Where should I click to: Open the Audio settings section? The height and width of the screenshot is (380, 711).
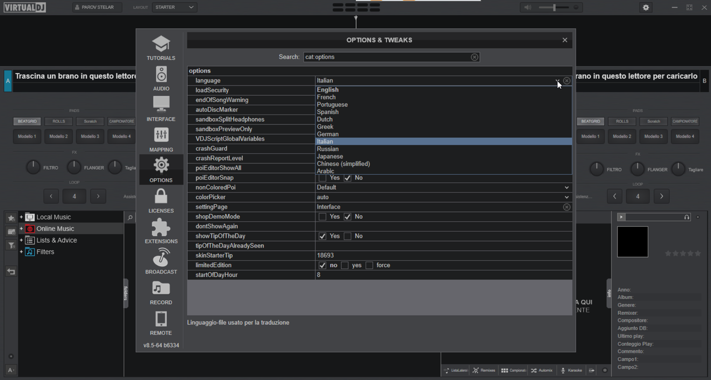pos(161,79)
